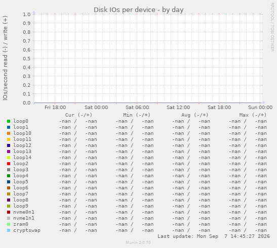This screenshot has width=277, height=248.
Task: Click the loop1 blue legend swatch
Action: [9, 127]
